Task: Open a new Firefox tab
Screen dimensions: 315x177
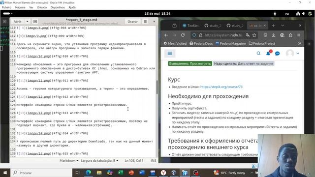Action: [x=273, y=26]
